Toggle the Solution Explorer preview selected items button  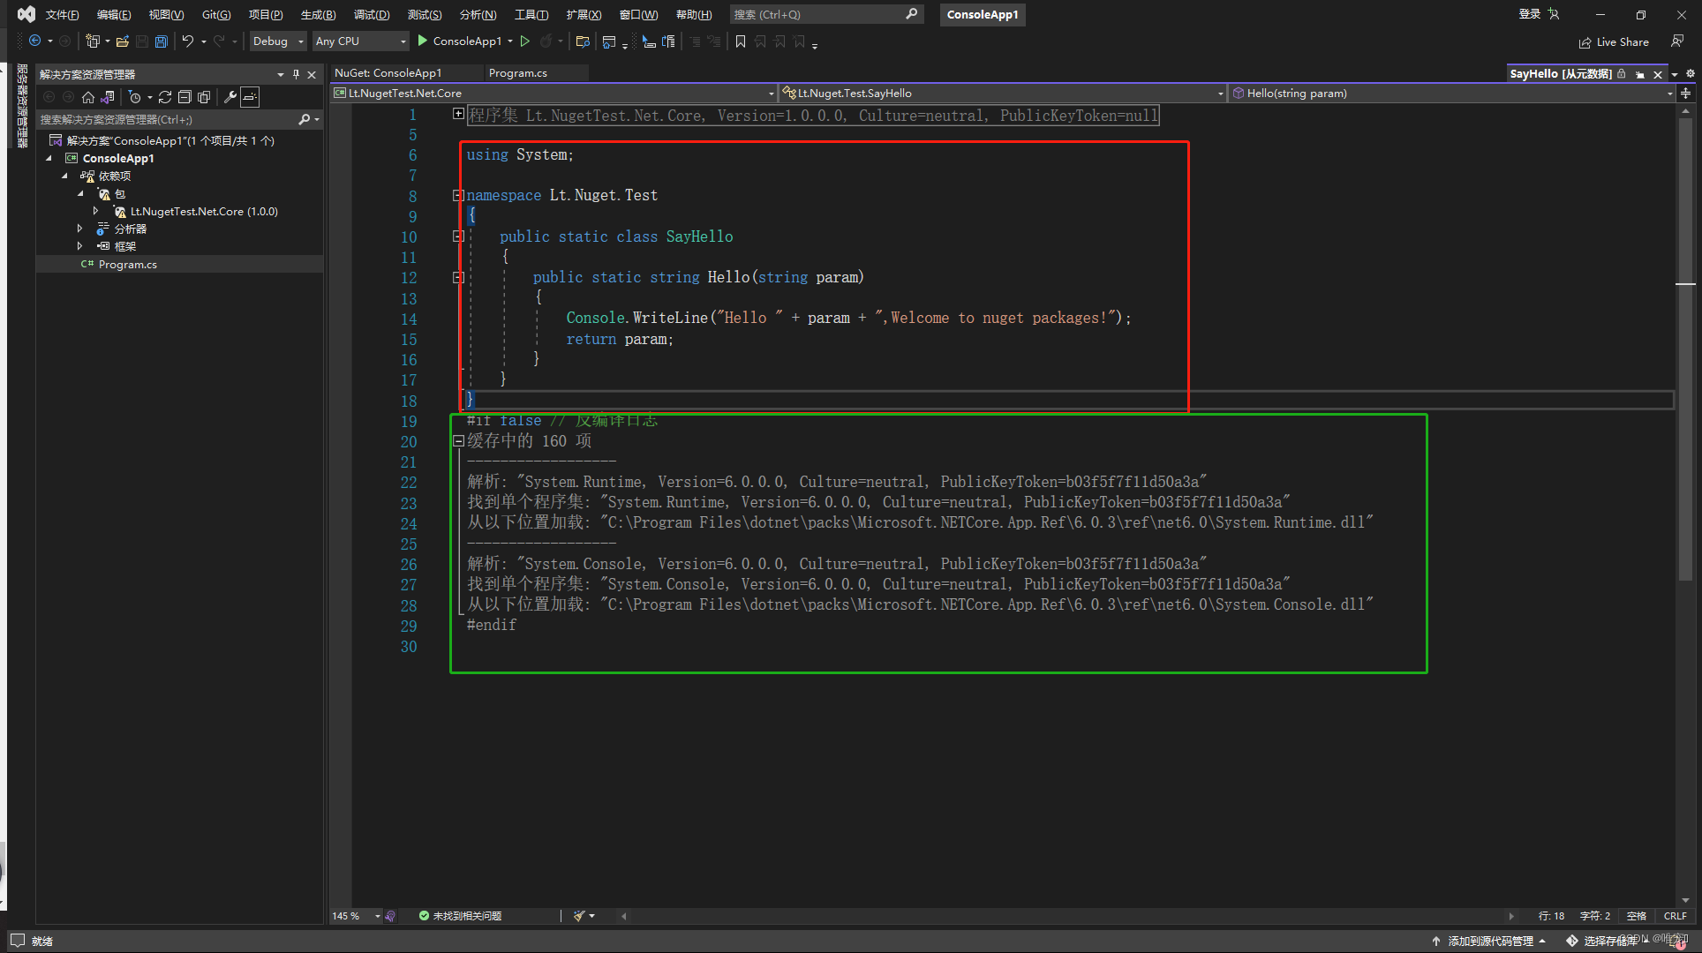pyautogui.click(x=250, y=97)
